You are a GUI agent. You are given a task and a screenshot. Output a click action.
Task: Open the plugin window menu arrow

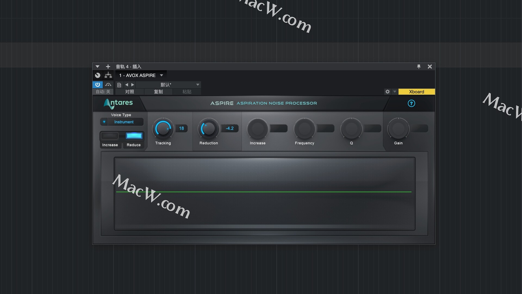pos(97,67)
